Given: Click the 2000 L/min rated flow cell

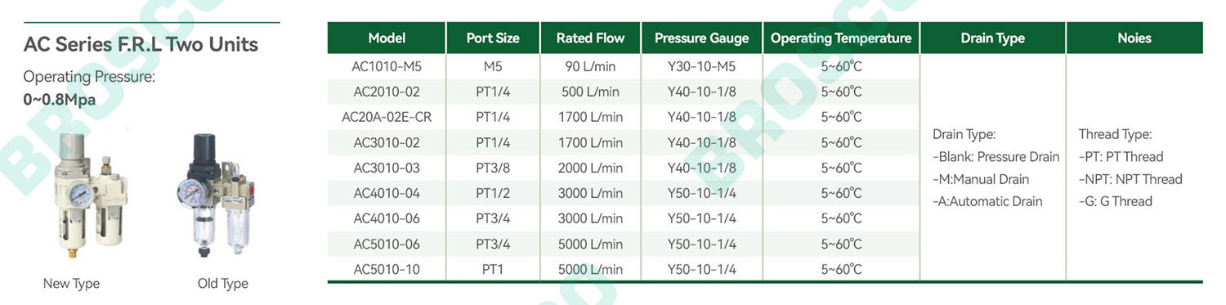Looking at the screenshot, I should tap(590, 168).
